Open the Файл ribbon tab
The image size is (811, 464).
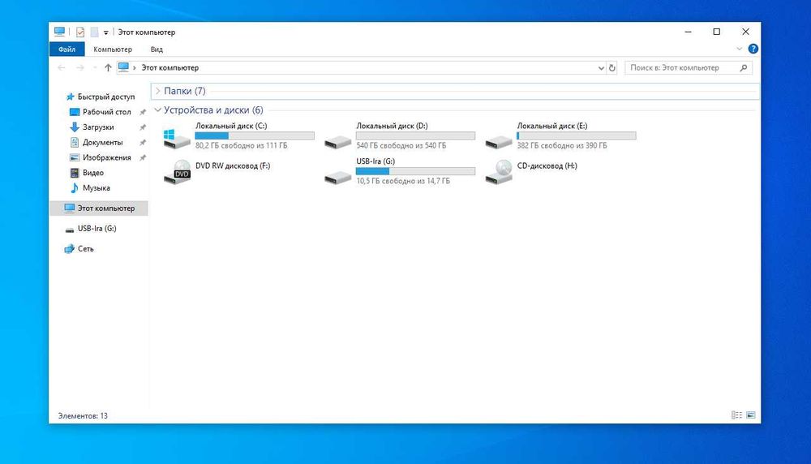coord(67,49)
